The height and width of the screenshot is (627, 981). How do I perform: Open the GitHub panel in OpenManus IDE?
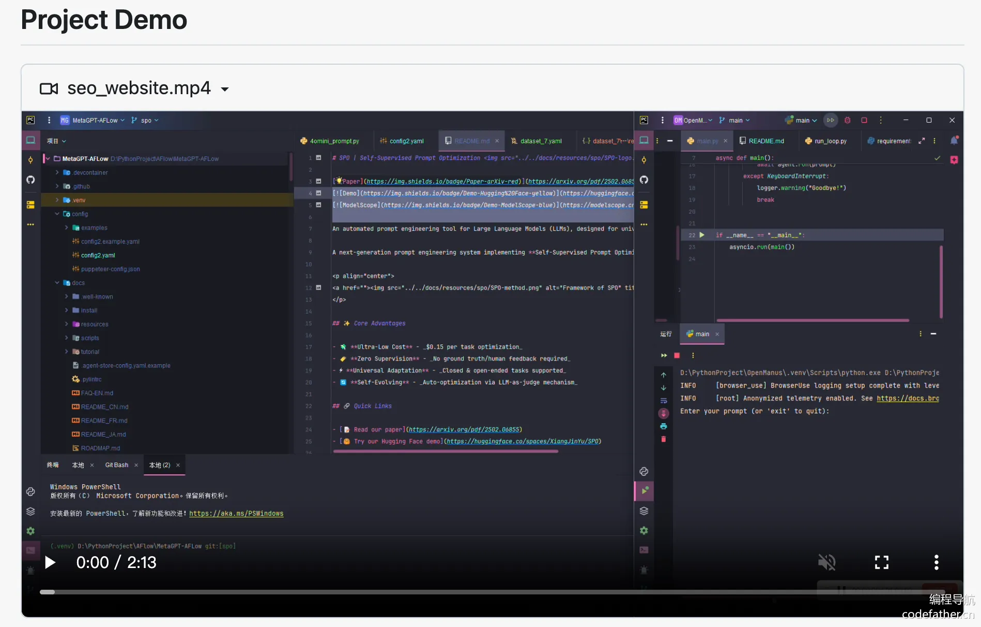click(x=643, y=180)
